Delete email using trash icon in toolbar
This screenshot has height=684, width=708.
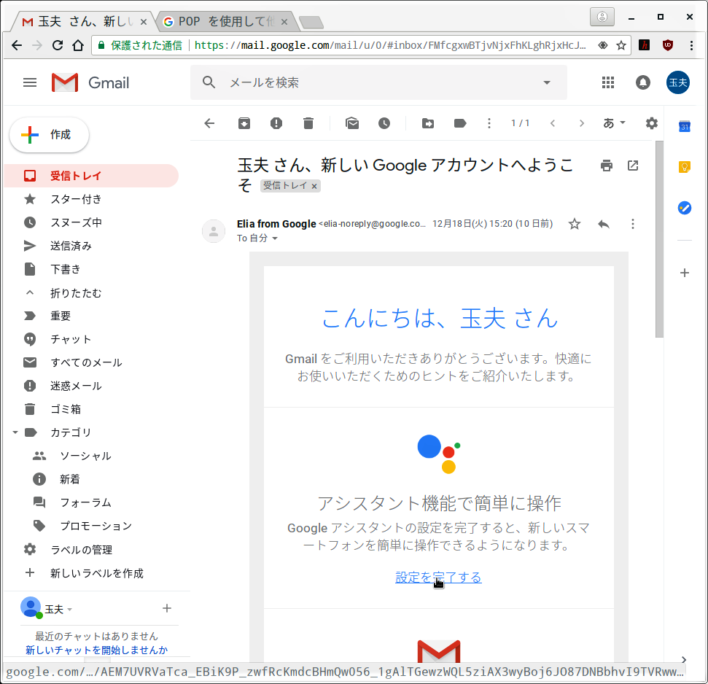(308, 123)
